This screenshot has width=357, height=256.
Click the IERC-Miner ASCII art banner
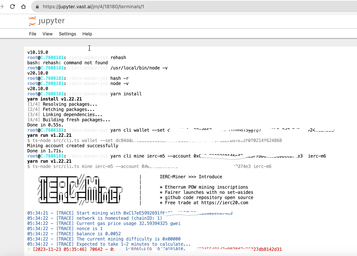click(x=80, y=190)
